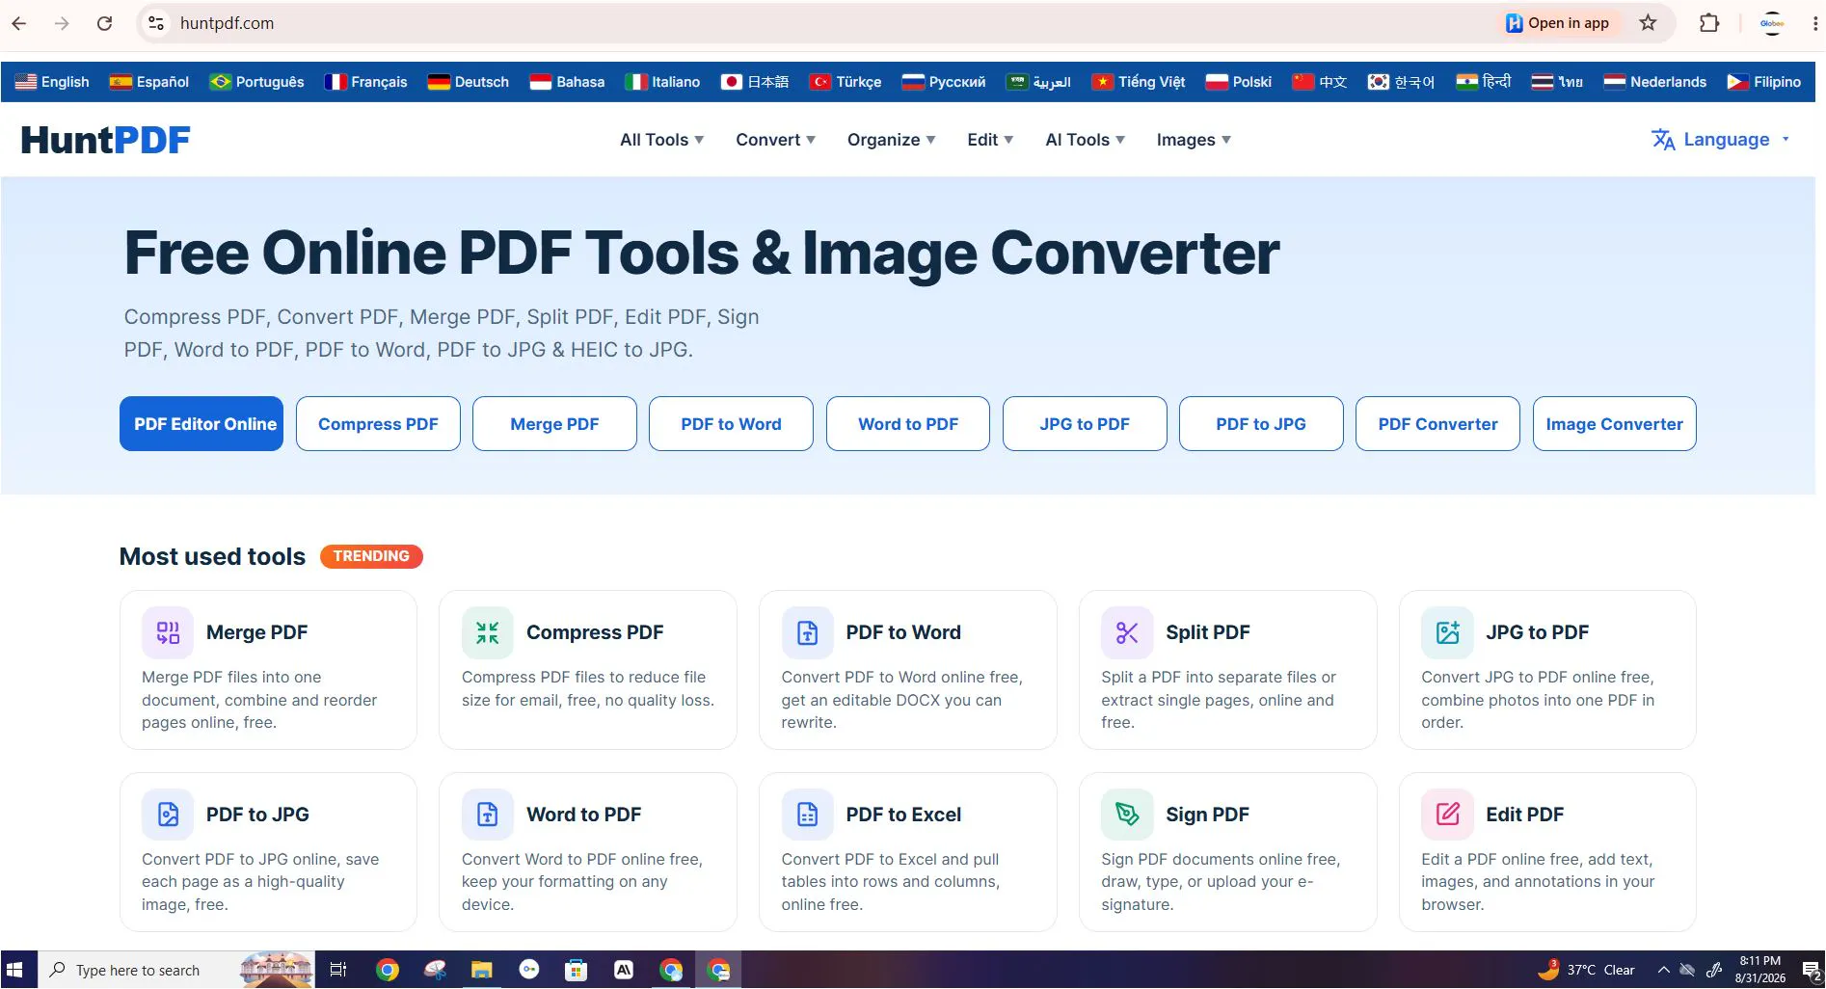Switch site language to Português
The height and width of the screenshot is (989, 1826).
(x=256, y=82)
